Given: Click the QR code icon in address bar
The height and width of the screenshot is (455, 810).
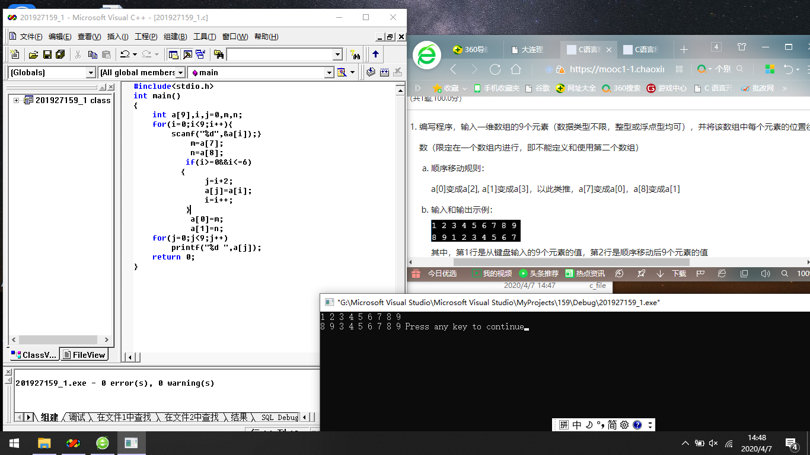Looking at the screenshot, I should [680, 69].
